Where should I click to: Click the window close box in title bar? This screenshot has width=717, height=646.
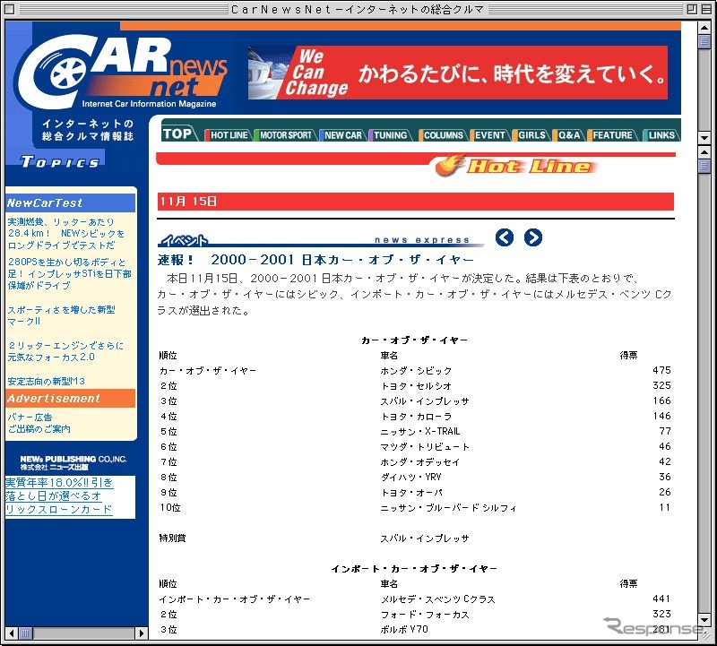point(9,9)
